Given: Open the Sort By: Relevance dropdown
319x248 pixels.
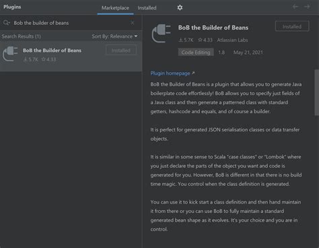Looking at the screenshot, I should click(x=114, y=36).
